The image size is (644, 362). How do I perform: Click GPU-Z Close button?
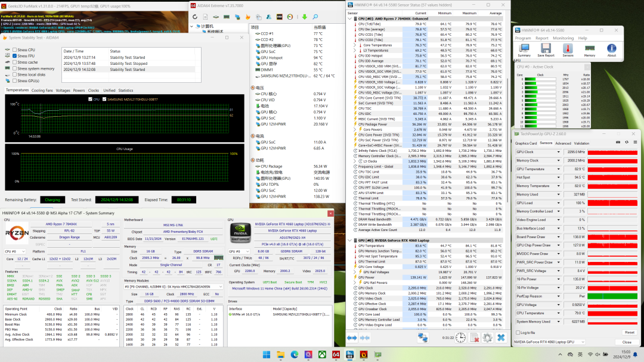tap(627, 342)
